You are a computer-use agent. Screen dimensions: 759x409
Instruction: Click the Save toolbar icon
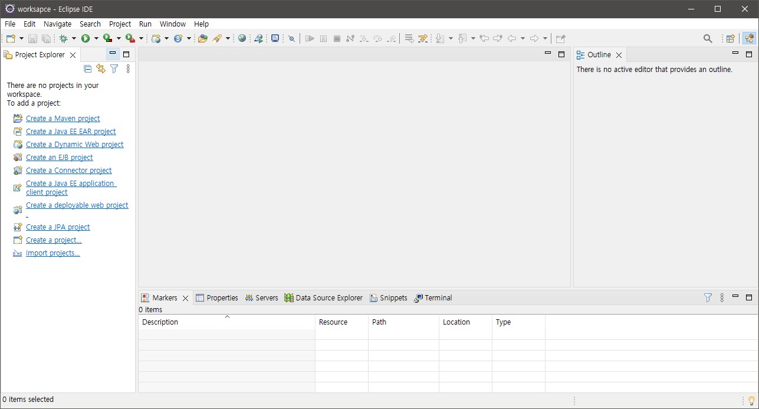(32, 38)
